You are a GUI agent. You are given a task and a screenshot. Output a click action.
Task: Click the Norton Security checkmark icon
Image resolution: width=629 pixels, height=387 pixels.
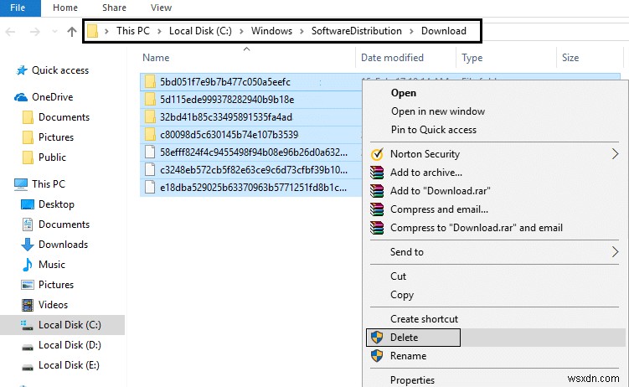(377, 154)
